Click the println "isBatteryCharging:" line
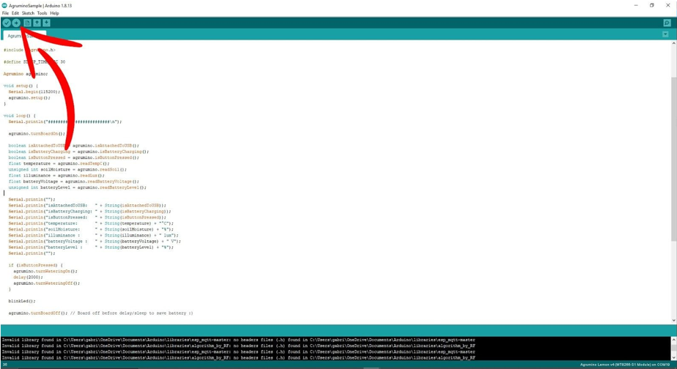Viewport: 677px width, 369px height. [90, 212]
